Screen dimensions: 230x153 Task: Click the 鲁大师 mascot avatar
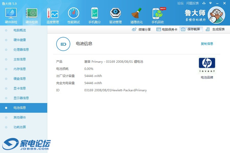pos(216,15)
